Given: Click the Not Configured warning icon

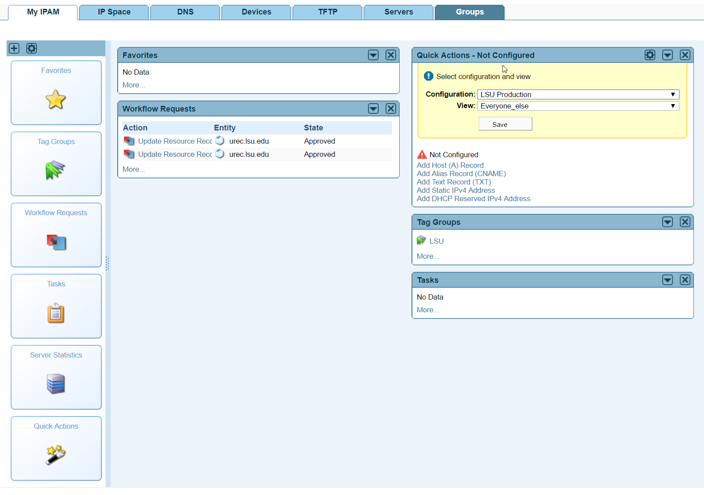Looking at the screenshot, I should coord(422,155).
